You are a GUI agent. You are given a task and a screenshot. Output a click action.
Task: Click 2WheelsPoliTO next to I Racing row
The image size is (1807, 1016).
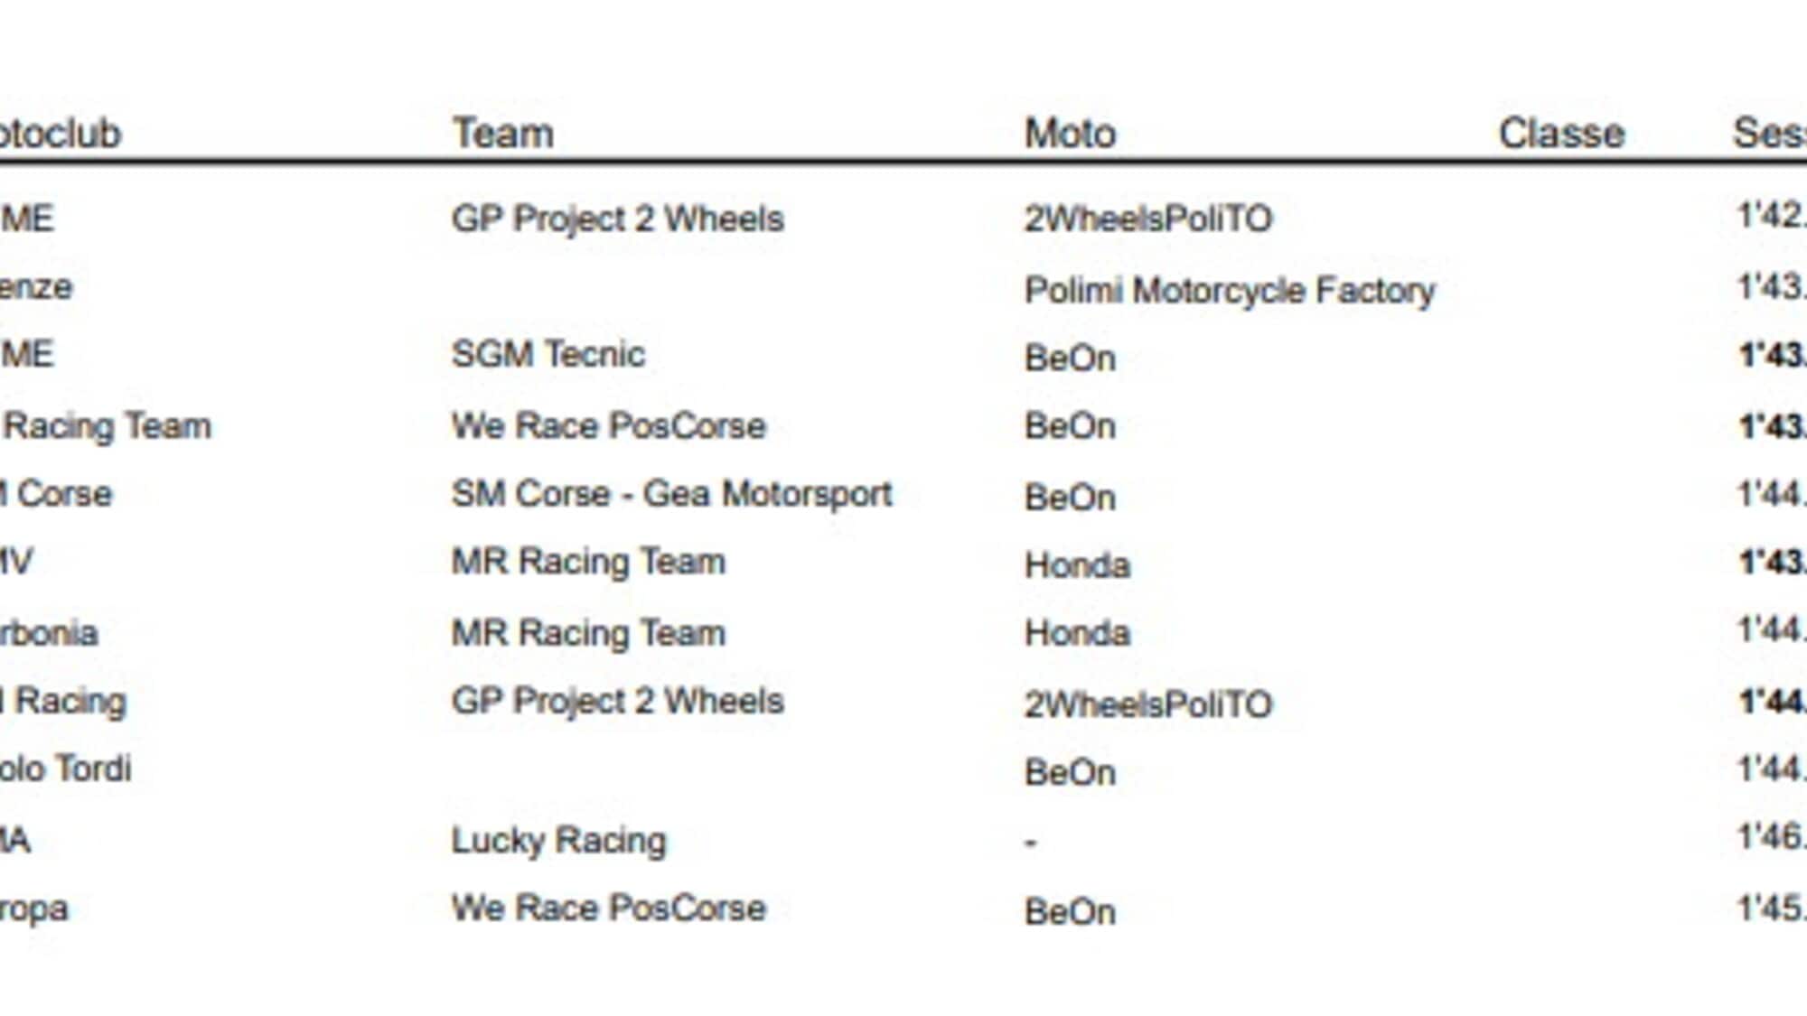(x=1147, y=704)
